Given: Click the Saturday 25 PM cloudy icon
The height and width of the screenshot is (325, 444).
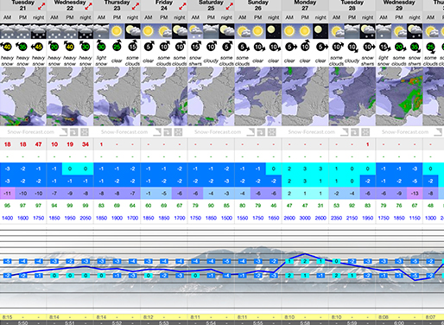Looking at the screenshot, I should 211,31.
